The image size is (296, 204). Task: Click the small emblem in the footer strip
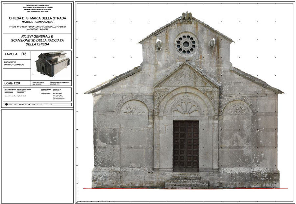[7, 104]
